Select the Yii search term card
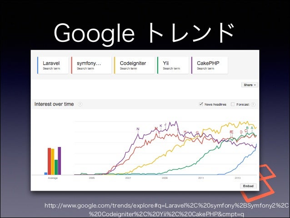Viewport: 290px width, 218px height. [x=173, y=66]
